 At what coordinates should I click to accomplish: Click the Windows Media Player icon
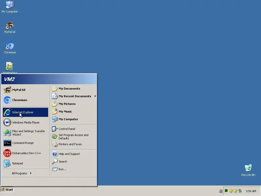(x=7, y=122)
